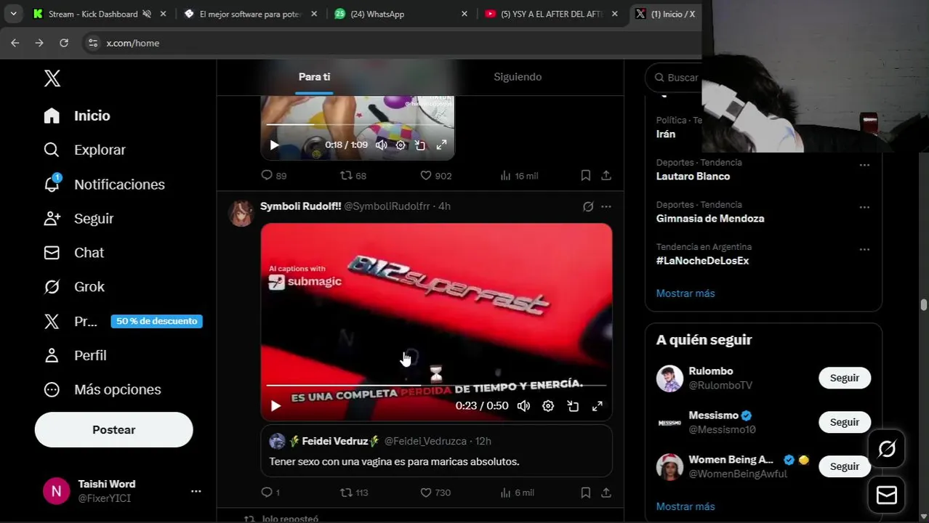Mute the 812 superfast video
Viewport: 929px width, 523px height.
click(523, 406)
